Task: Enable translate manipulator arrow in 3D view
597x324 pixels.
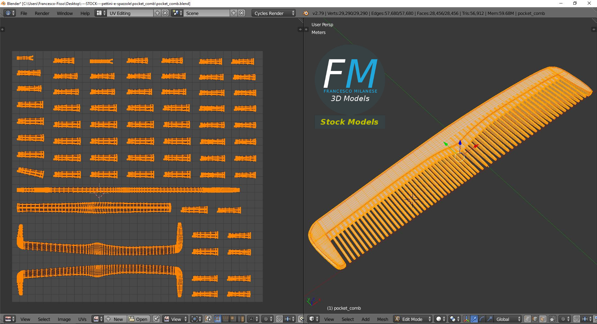Action: pos(474,319)
